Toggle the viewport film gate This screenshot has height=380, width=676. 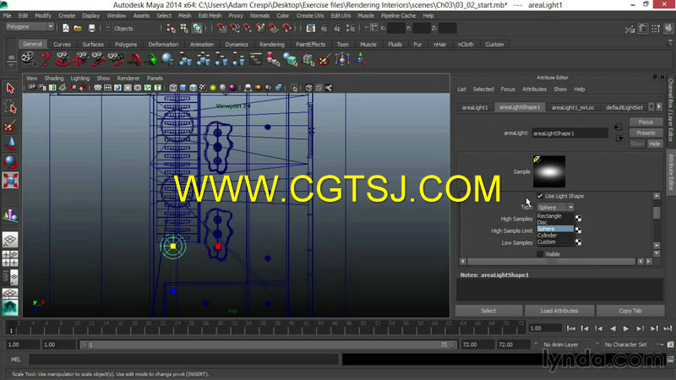click(107, 88)
